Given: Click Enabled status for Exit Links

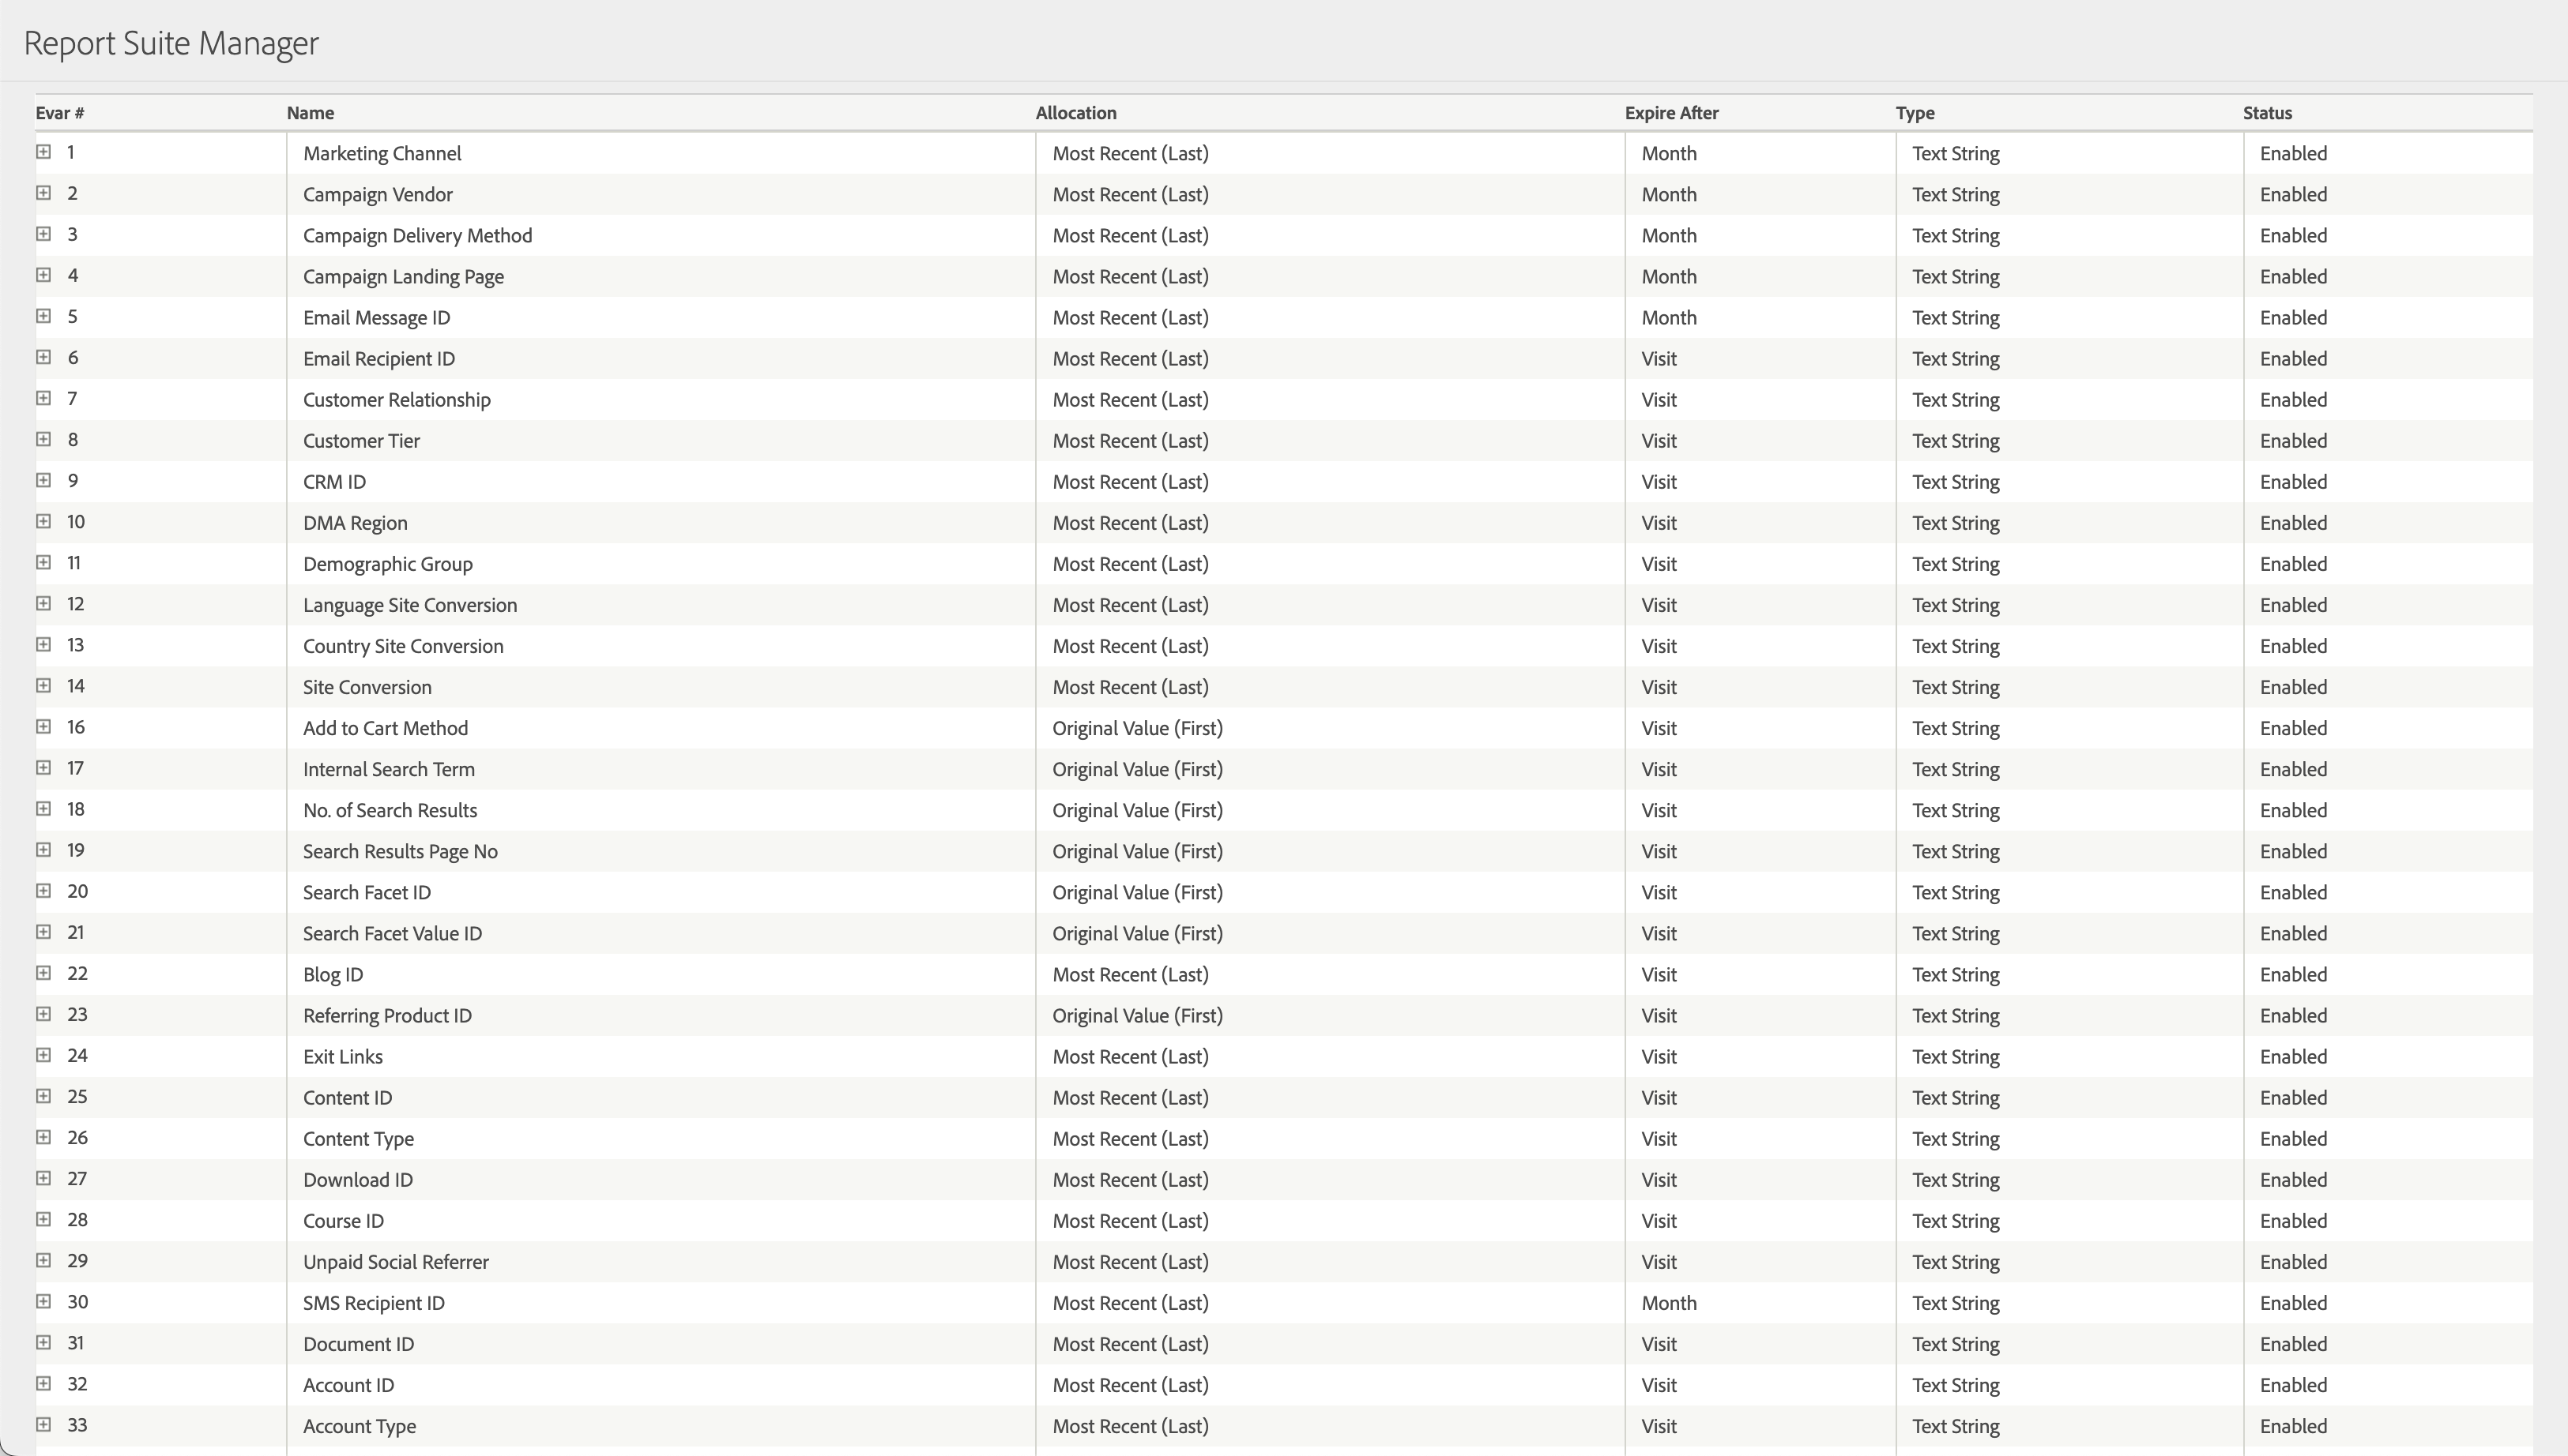Looking at the screenshot, I should point(2293,1057).
